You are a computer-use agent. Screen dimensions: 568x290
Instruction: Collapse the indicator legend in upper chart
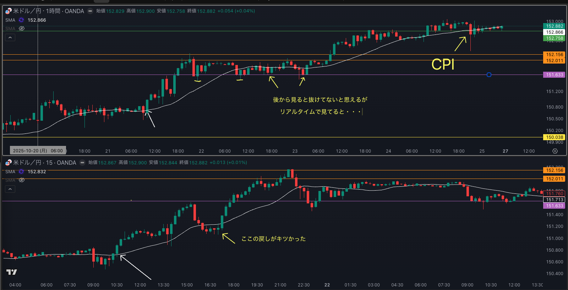(10, 37)
